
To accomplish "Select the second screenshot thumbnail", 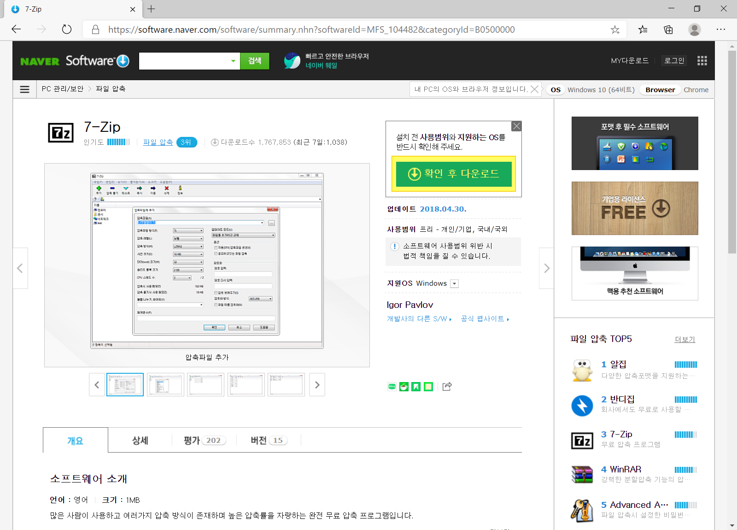I will click(165, 385).
